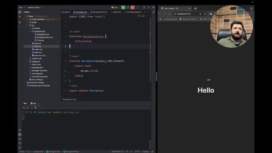Image resolution: width=272 pixels, height=153 pixels.
Task: Open the tsconfig.node.json editor tab
Action: click(133, 12)
